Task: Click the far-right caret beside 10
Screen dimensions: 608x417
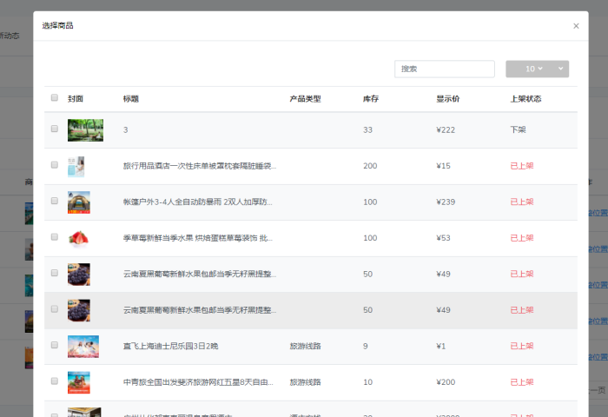Action: click(x=561, y=69)
